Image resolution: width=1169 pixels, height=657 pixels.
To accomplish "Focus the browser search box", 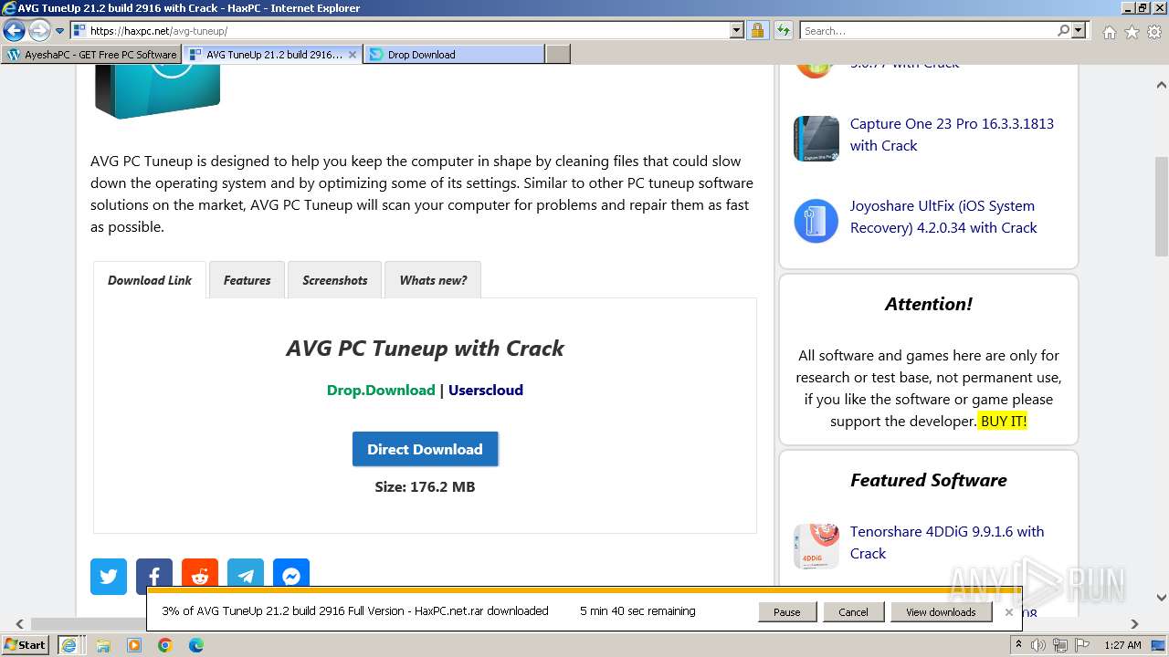I will click(927, 31).
